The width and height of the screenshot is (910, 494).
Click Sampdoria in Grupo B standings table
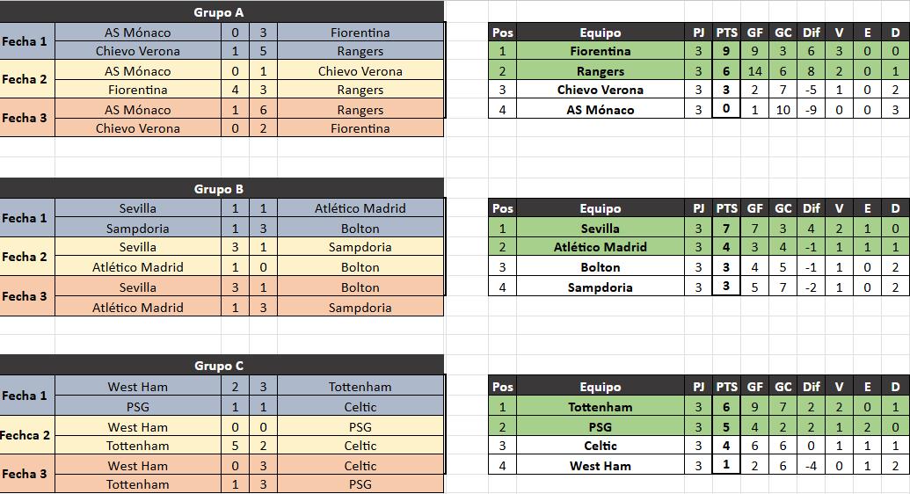[600, 287]
